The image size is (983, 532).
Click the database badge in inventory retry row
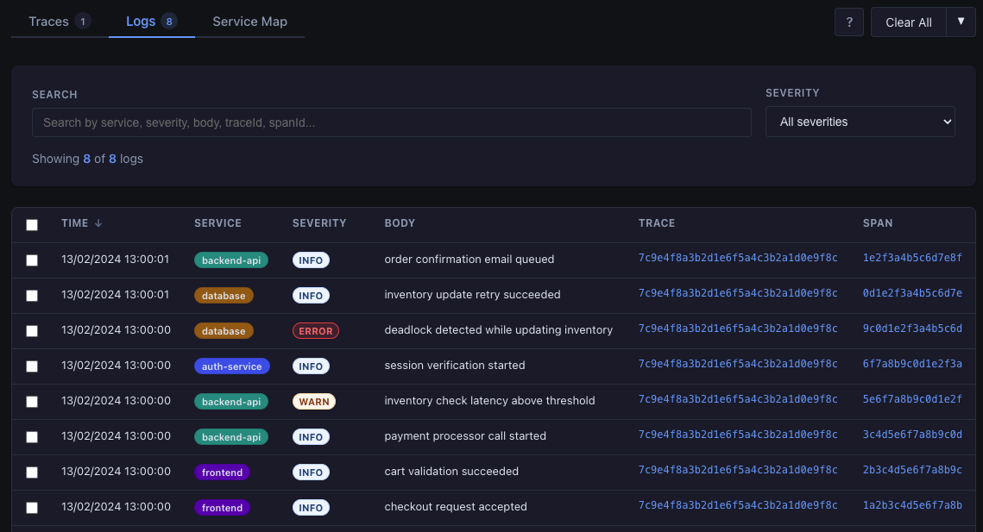point(224,295)
